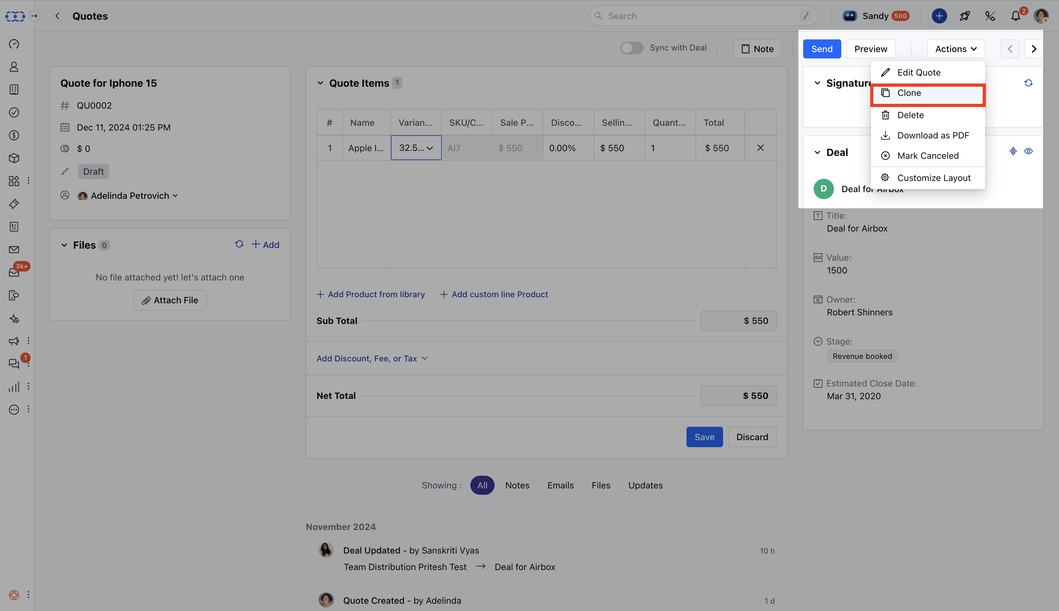Switch timeline filter to Emails
This screenshot has width=1059, height=611.
click(560, 486)
